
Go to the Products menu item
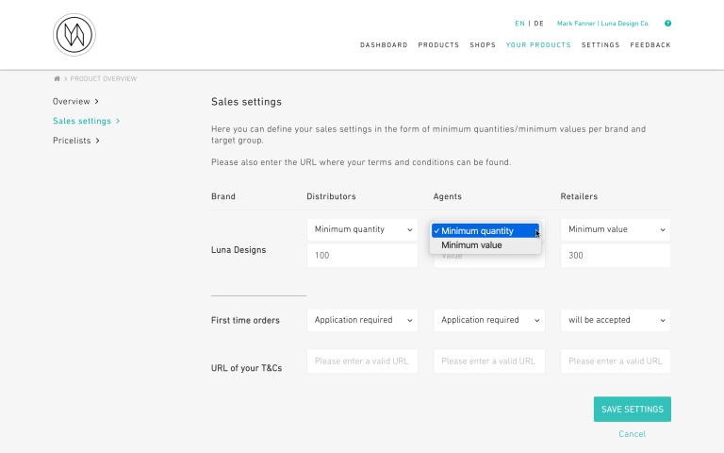[x=438, y=45]
